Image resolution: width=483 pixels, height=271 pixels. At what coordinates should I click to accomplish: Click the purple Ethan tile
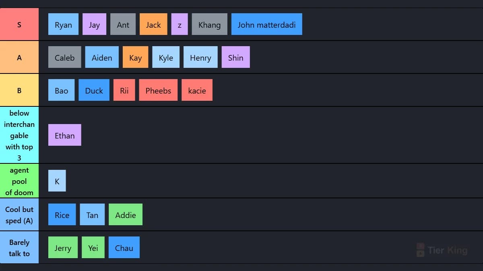point(64,135)
